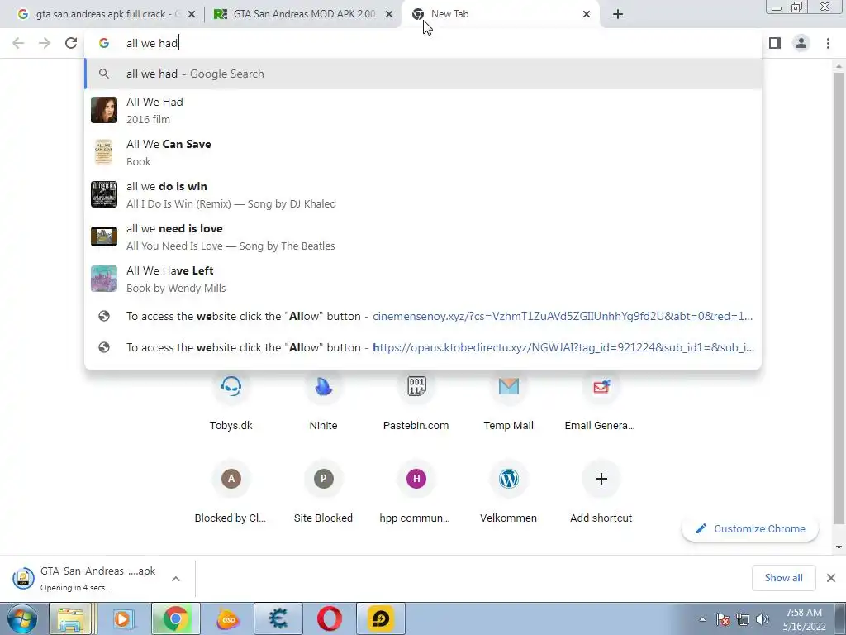Open the cinemensenoy.xyz history suggestion
Viewport: 846px width, 635px height.
coord(423,316)
